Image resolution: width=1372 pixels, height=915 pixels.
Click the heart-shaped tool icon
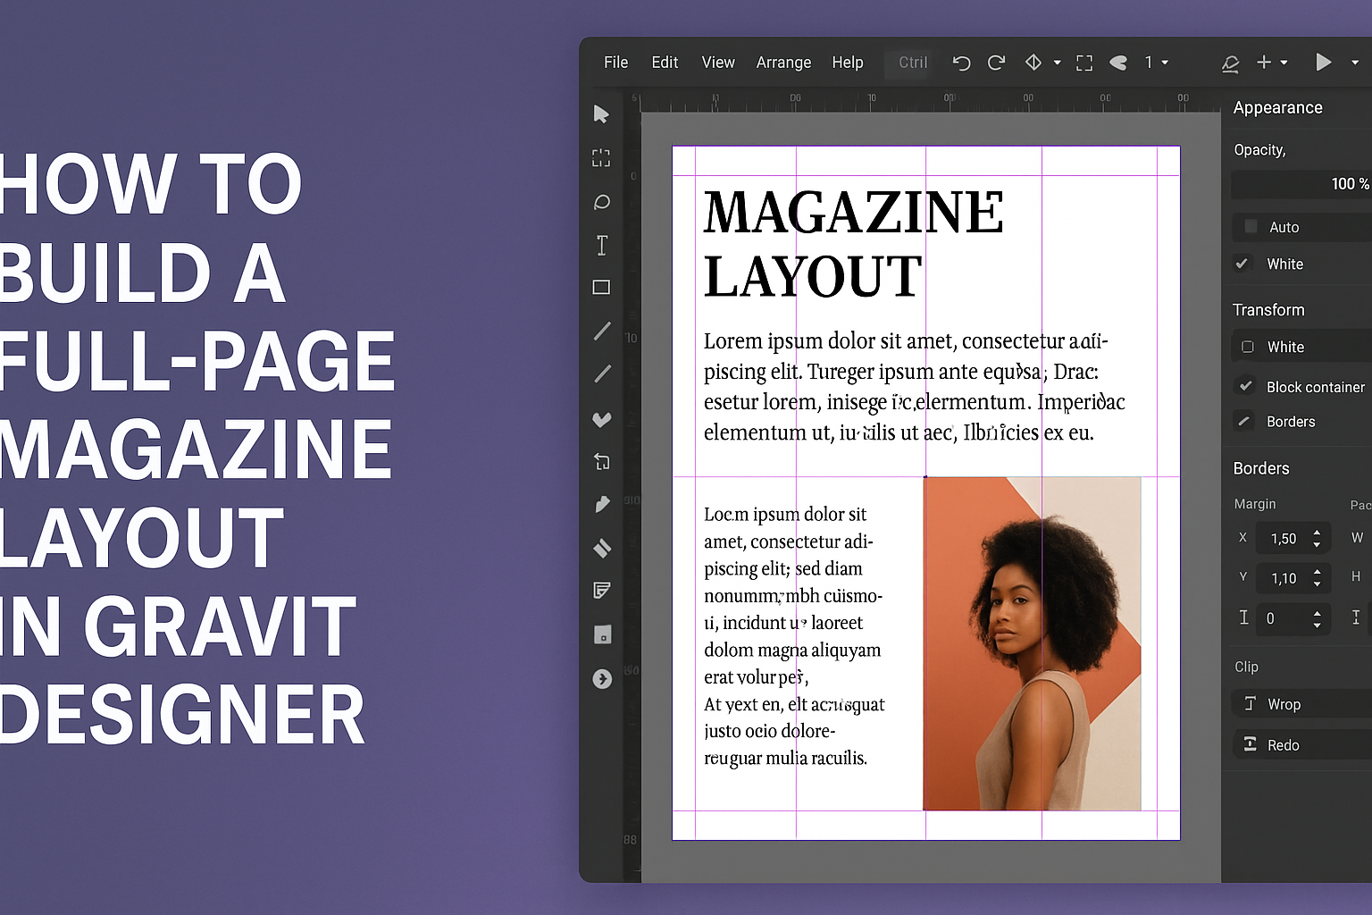[602, 419]
